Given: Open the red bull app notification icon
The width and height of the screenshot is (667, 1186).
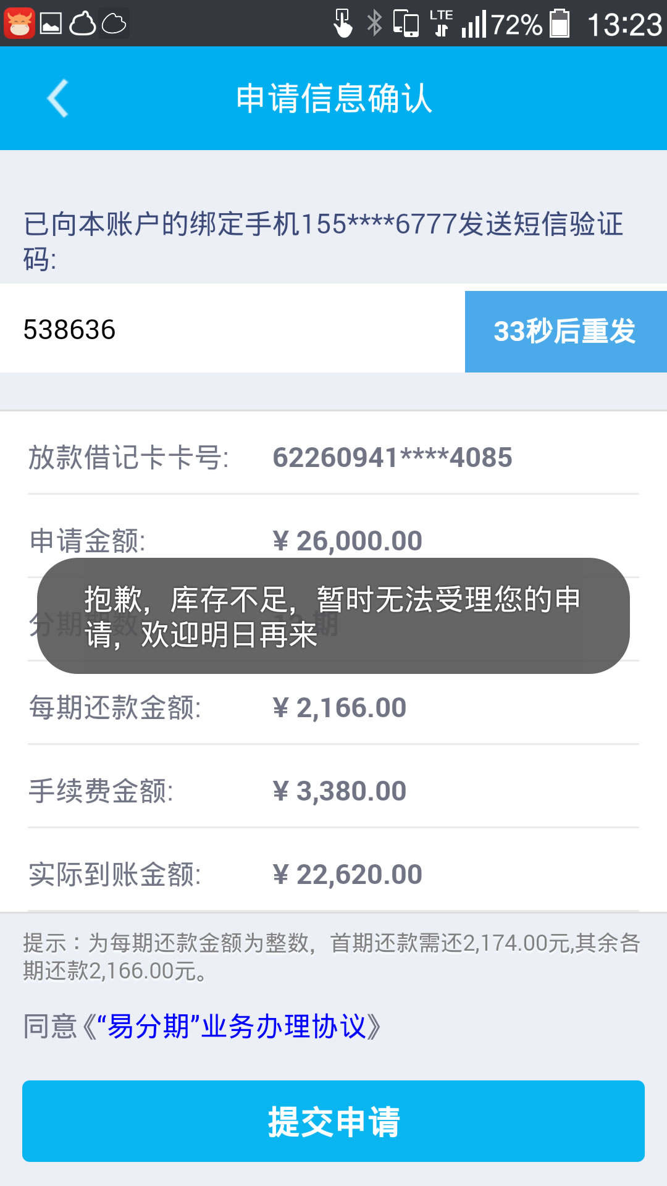Looking at the screenshot, I should [19, 23].
